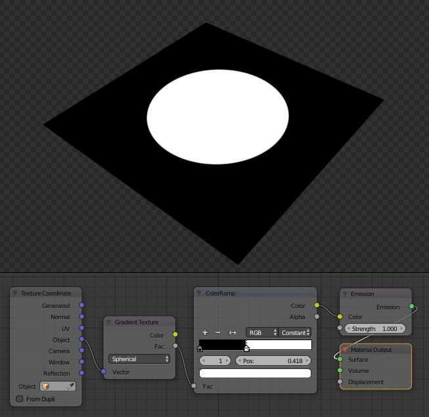Click the white color swatch in ColorRamp
429x417 pixels.
(256, 373)
